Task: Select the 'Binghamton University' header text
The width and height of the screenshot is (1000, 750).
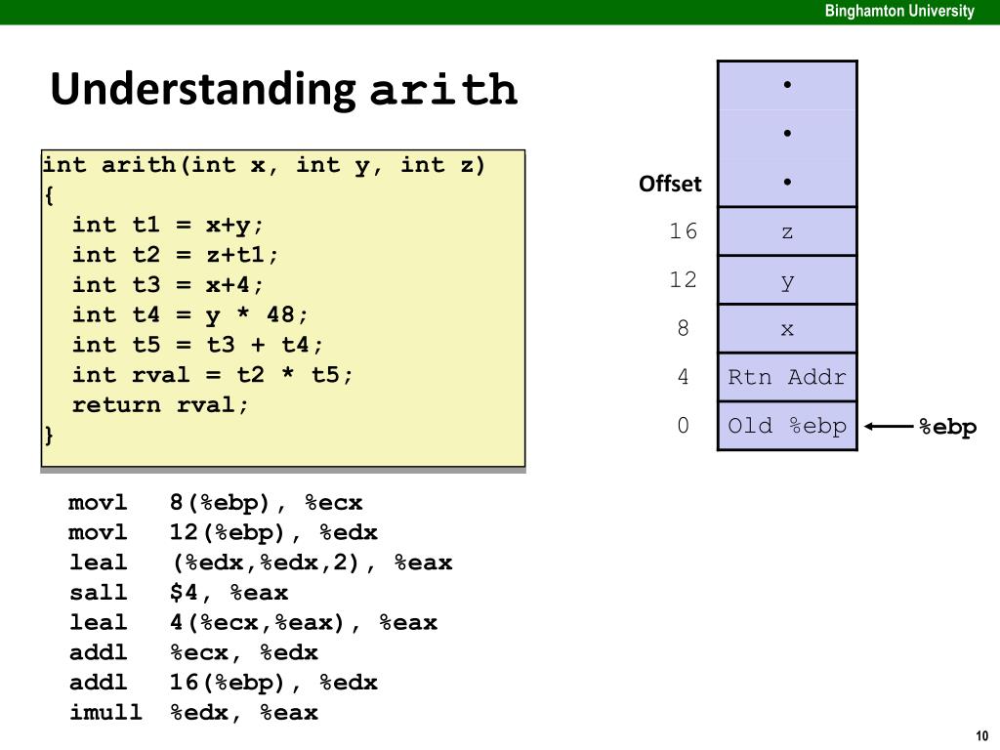Action: coord(899,11)
